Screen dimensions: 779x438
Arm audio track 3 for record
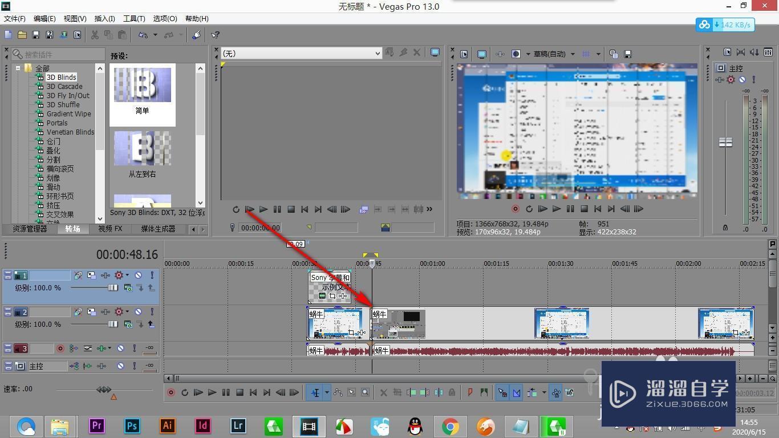(60, 348)
